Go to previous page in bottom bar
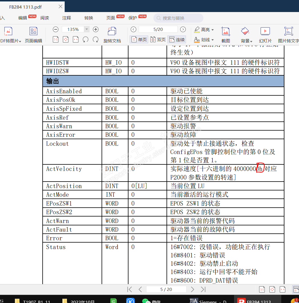 click(x=140, y=289)
